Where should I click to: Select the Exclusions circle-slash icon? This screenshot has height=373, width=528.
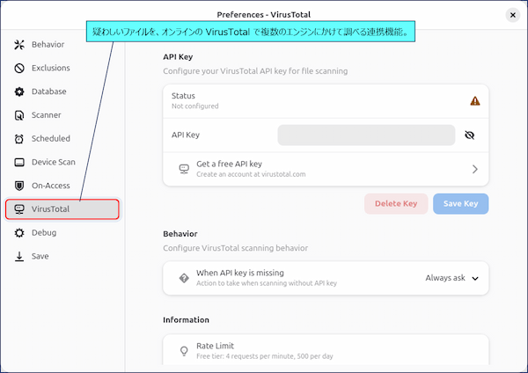(x=19, y=68)
